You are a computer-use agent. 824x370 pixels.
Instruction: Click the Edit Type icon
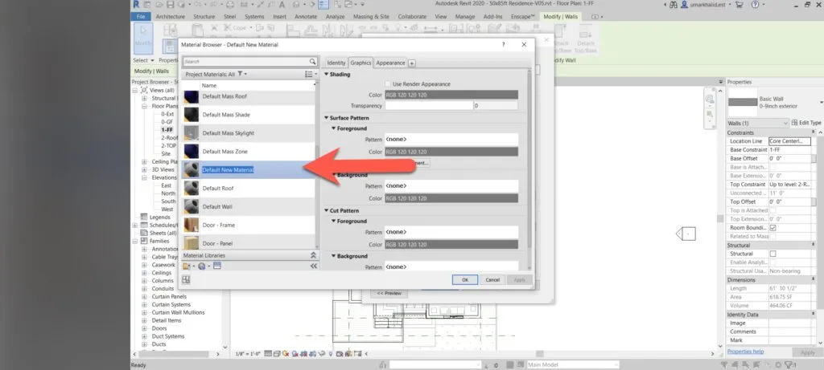pos(794,123)
